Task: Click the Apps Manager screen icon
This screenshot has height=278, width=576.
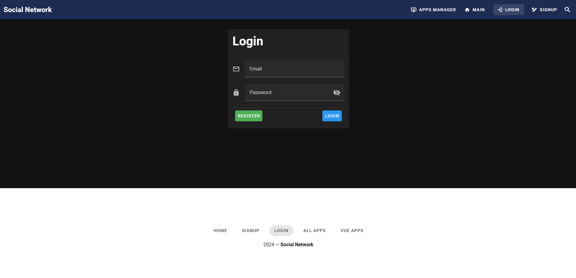Action: click(413, 9)
